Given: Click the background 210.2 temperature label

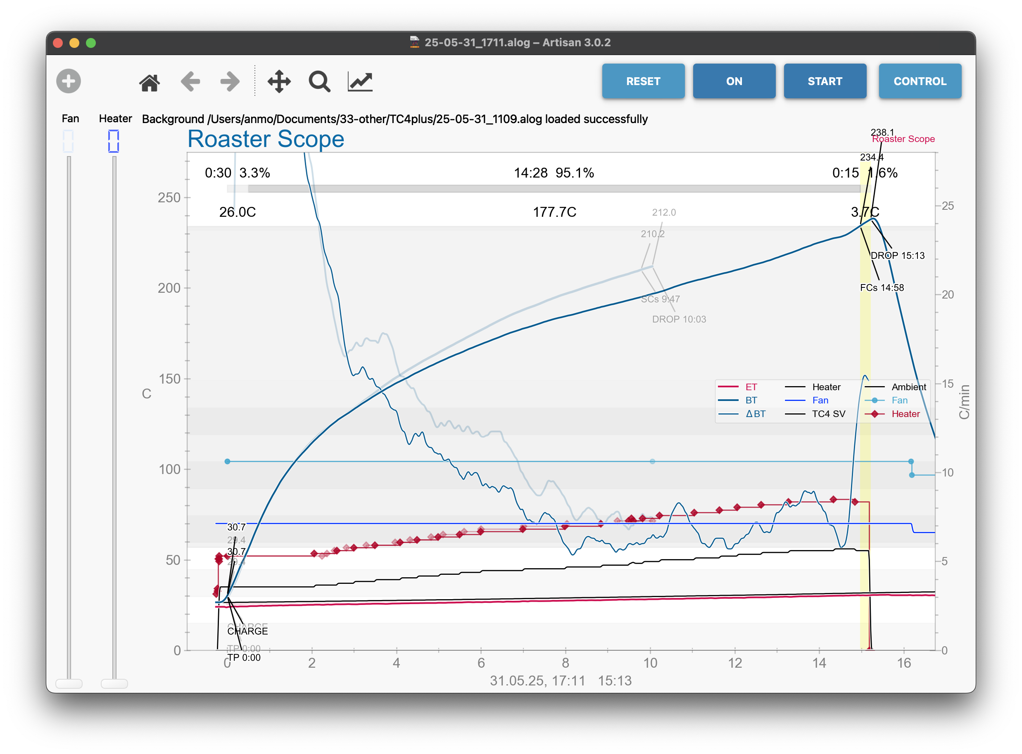Looking at the screenshot, I should coord(653,234).
